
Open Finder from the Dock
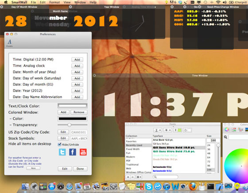click(x=25, y=187)
